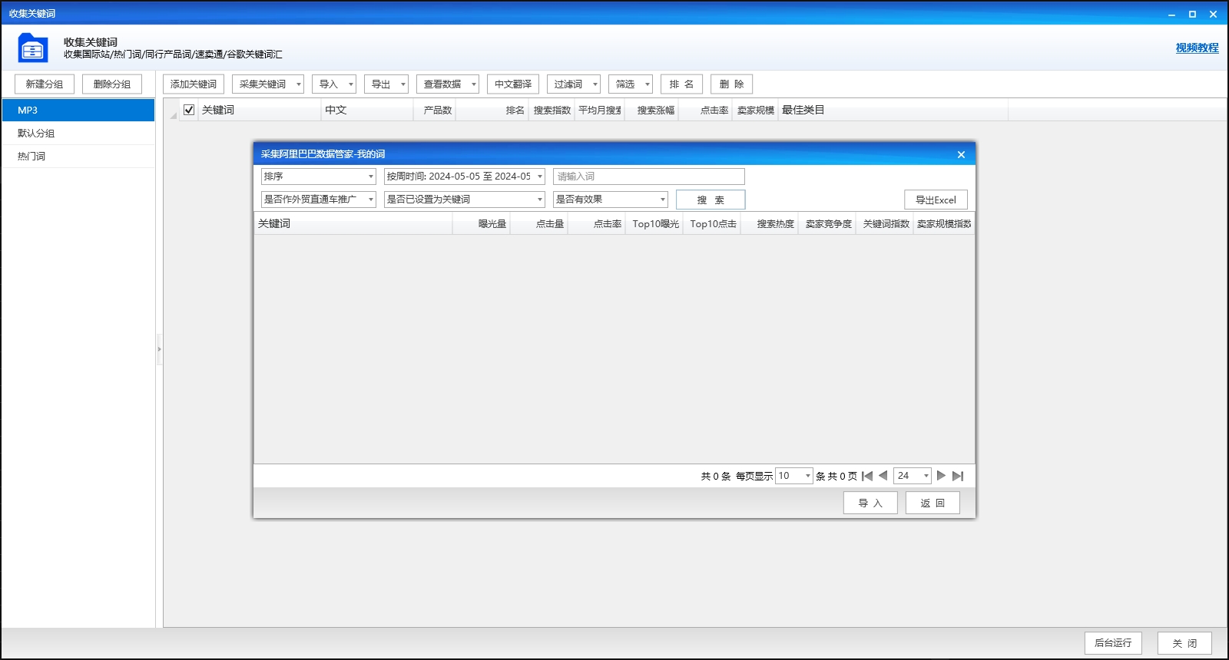Collapse the left group panel splitter
The height and width of the screenshot is (660, 1229).
(x=159, y=349)
